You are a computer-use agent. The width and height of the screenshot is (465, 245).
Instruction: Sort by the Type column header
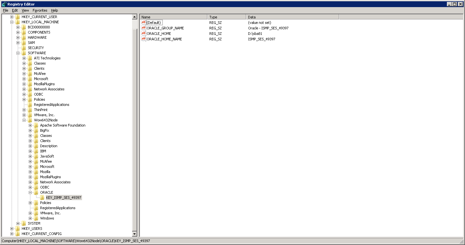pyautogui.click(x=227, y=17)
